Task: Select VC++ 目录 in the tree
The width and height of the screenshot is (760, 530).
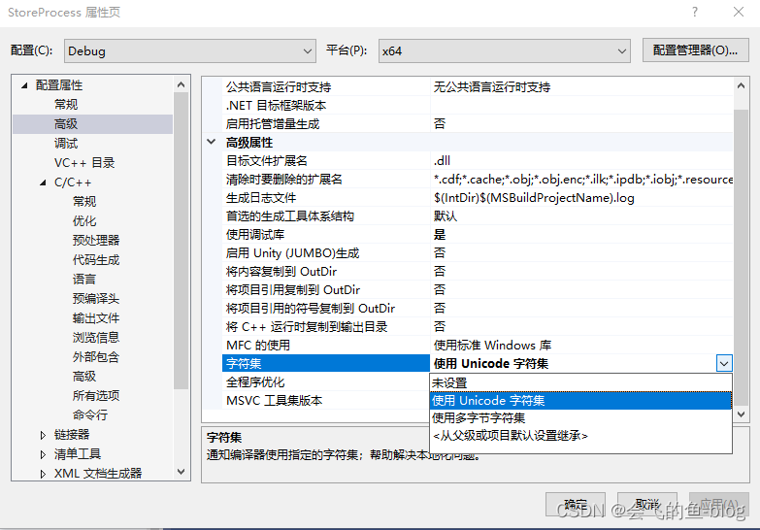Action: (84, 163)
